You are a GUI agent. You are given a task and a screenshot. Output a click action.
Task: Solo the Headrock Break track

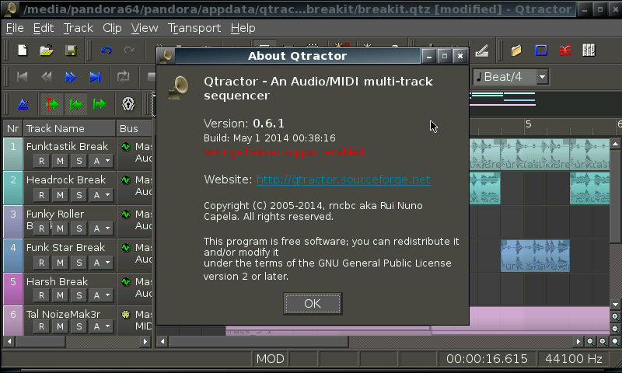79,195
